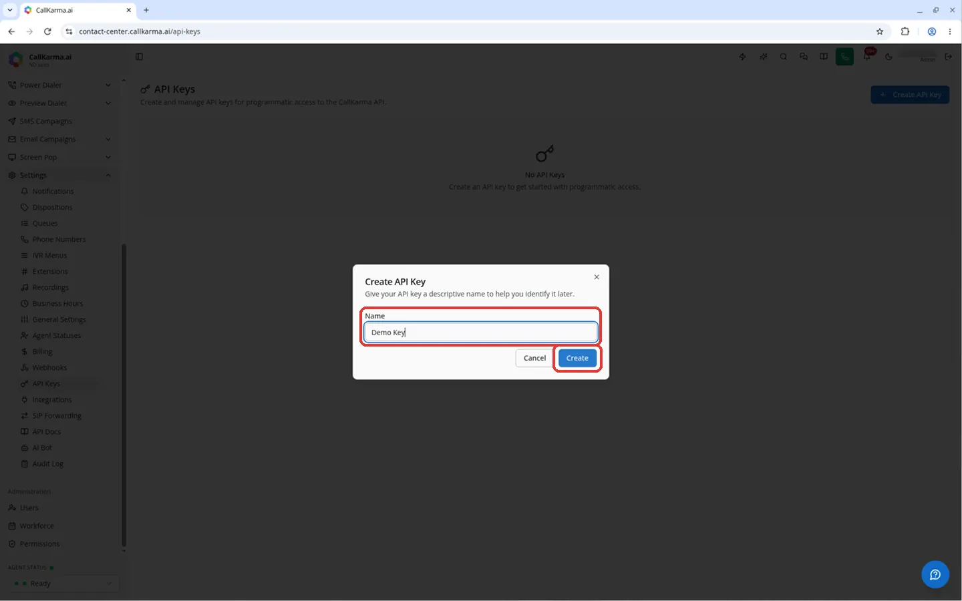The width and height of the screenshot is (962, 601).
Task: Click the Create button in the dialog
Action: click(577, 358)
